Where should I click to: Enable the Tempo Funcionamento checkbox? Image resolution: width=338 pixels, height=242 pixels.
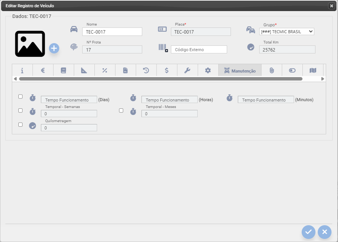point(21,96)
